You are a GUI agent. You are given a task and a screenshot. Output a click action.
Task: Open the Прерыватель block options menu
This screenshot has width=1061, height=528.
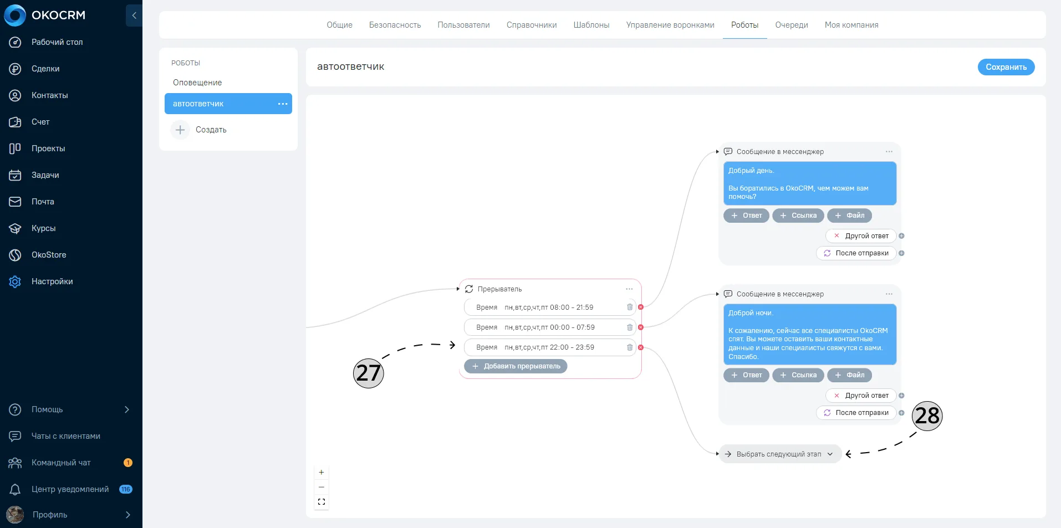point(629,289)
